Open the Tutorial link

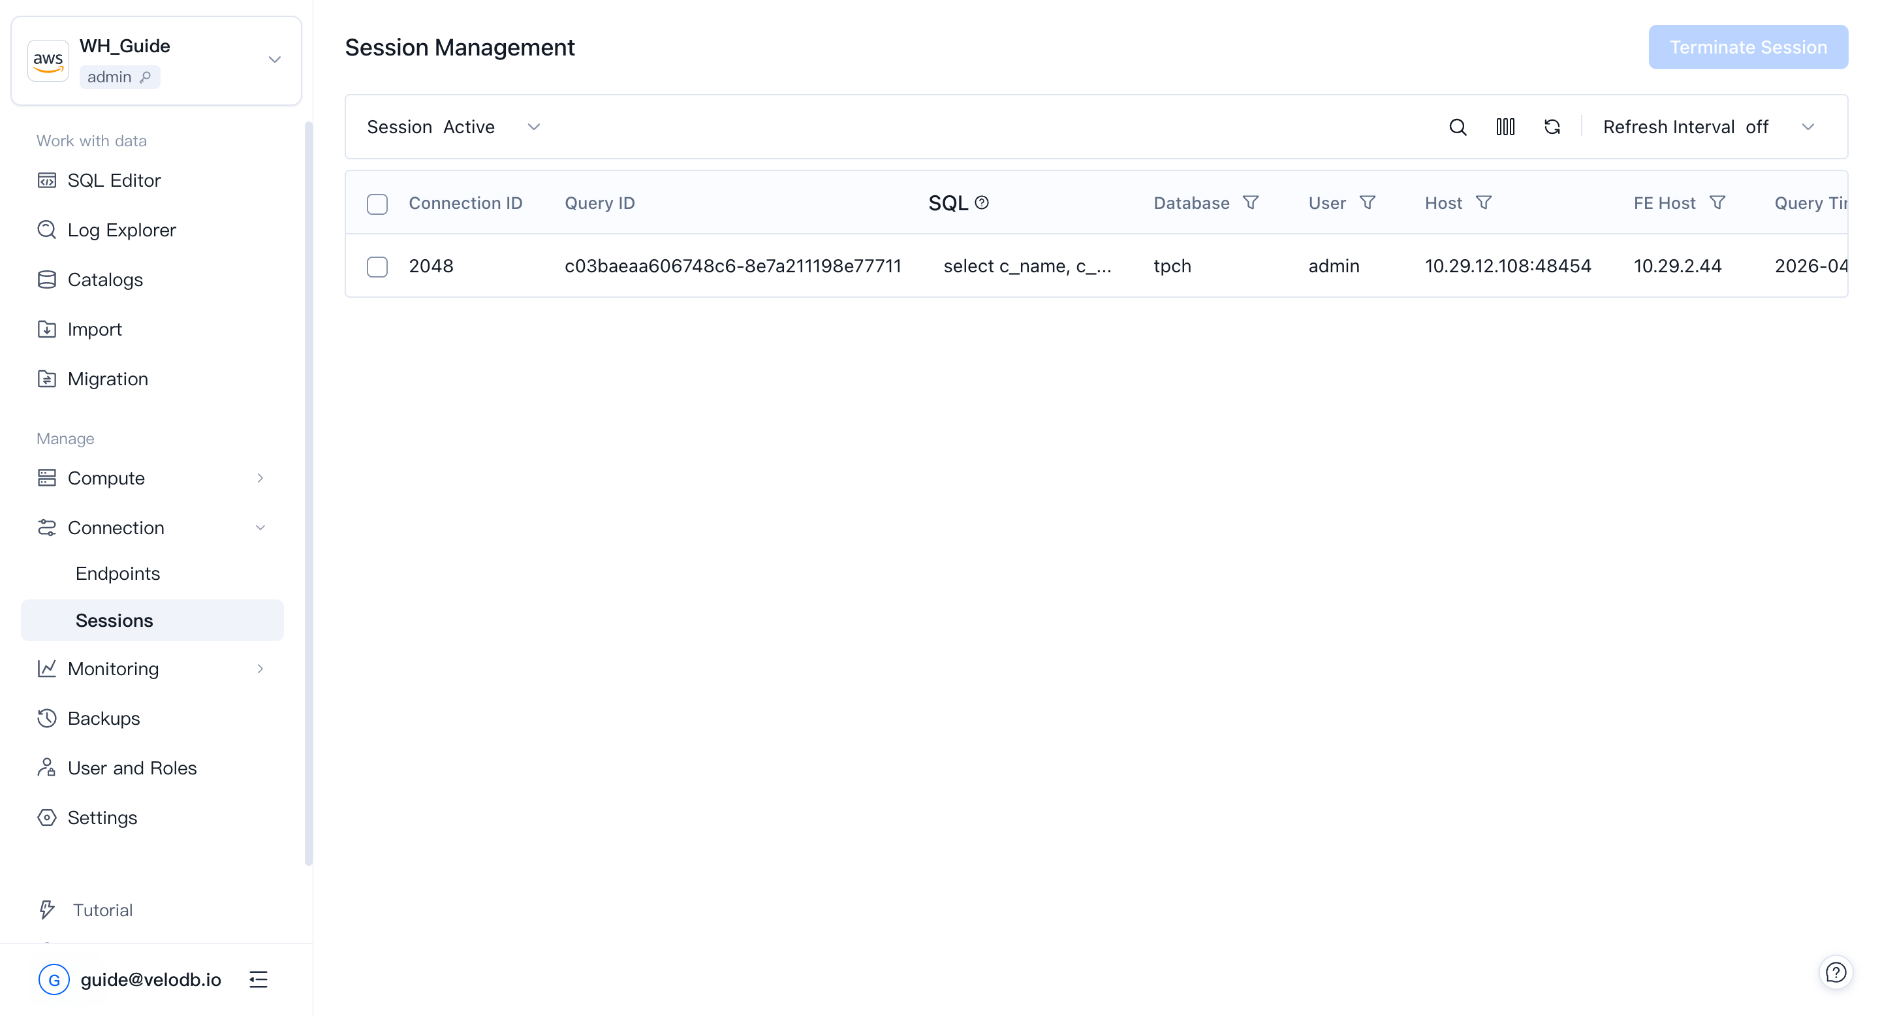point(102,910)
